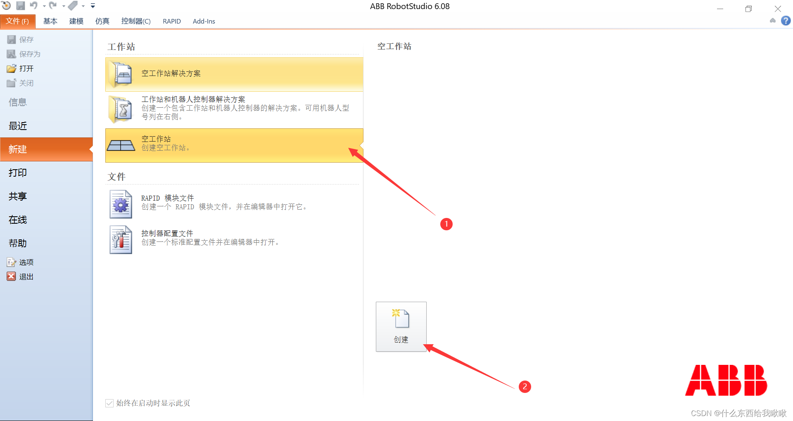Collapse the ribbon with the small arrow icon
793x421 pixels.
[773, 21]
